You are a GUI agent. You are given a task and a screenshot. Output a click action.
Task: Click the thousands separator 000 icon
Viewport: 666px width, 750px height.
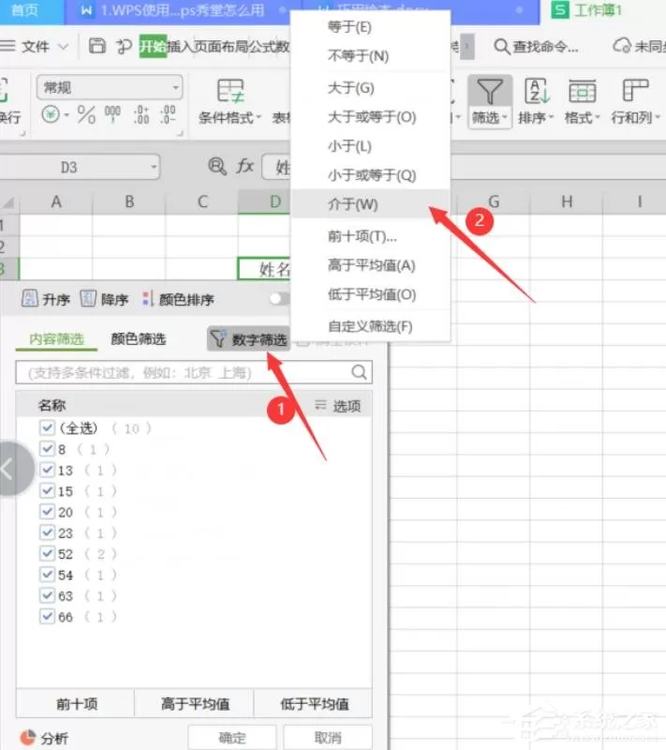coord(112,114)
